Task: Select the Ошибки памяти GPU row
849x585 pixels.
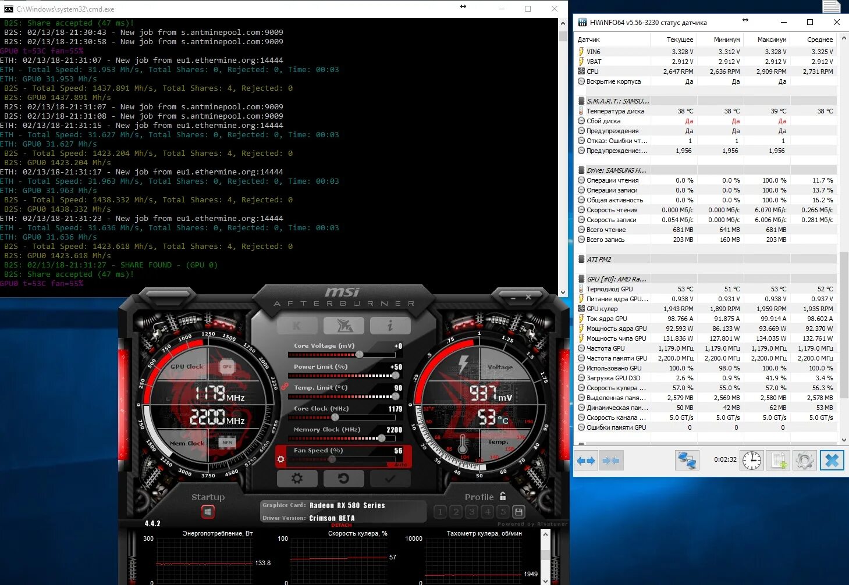Action: (x=706, y=427)
